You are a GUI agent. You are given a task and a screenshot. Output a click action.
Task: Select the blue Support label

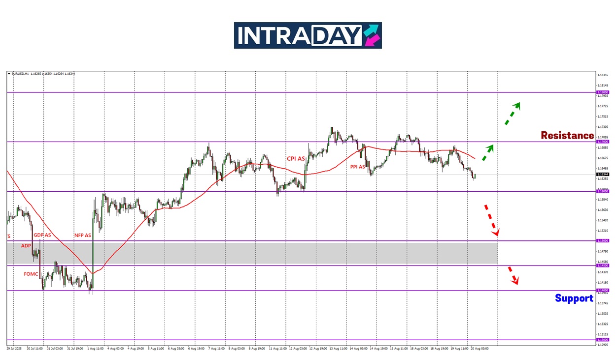coord(574,298)
